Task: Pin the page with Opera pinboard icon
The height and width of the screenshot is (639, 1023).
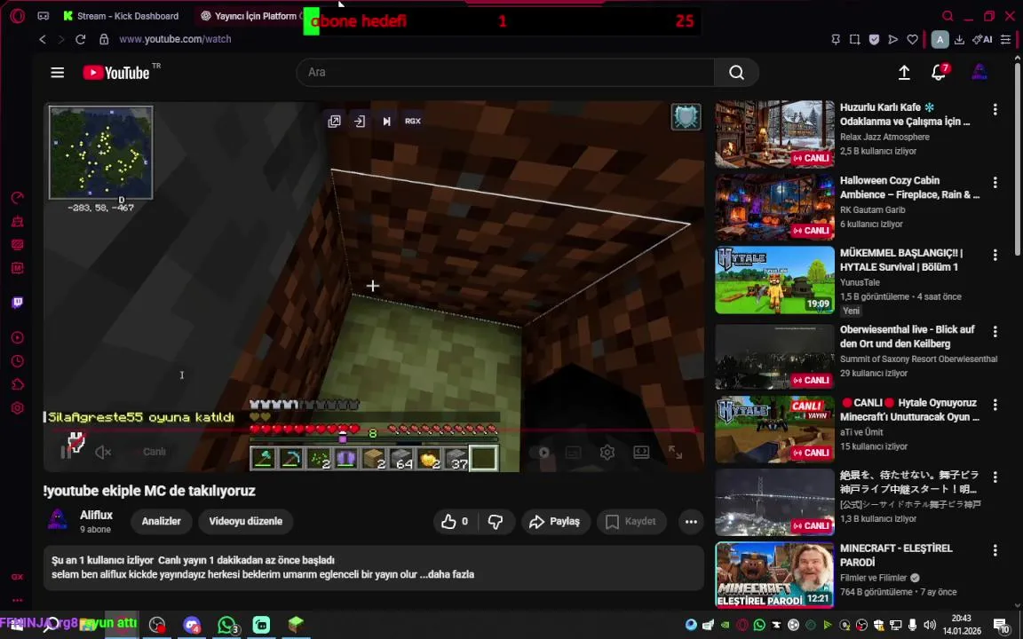Action: 836,40
